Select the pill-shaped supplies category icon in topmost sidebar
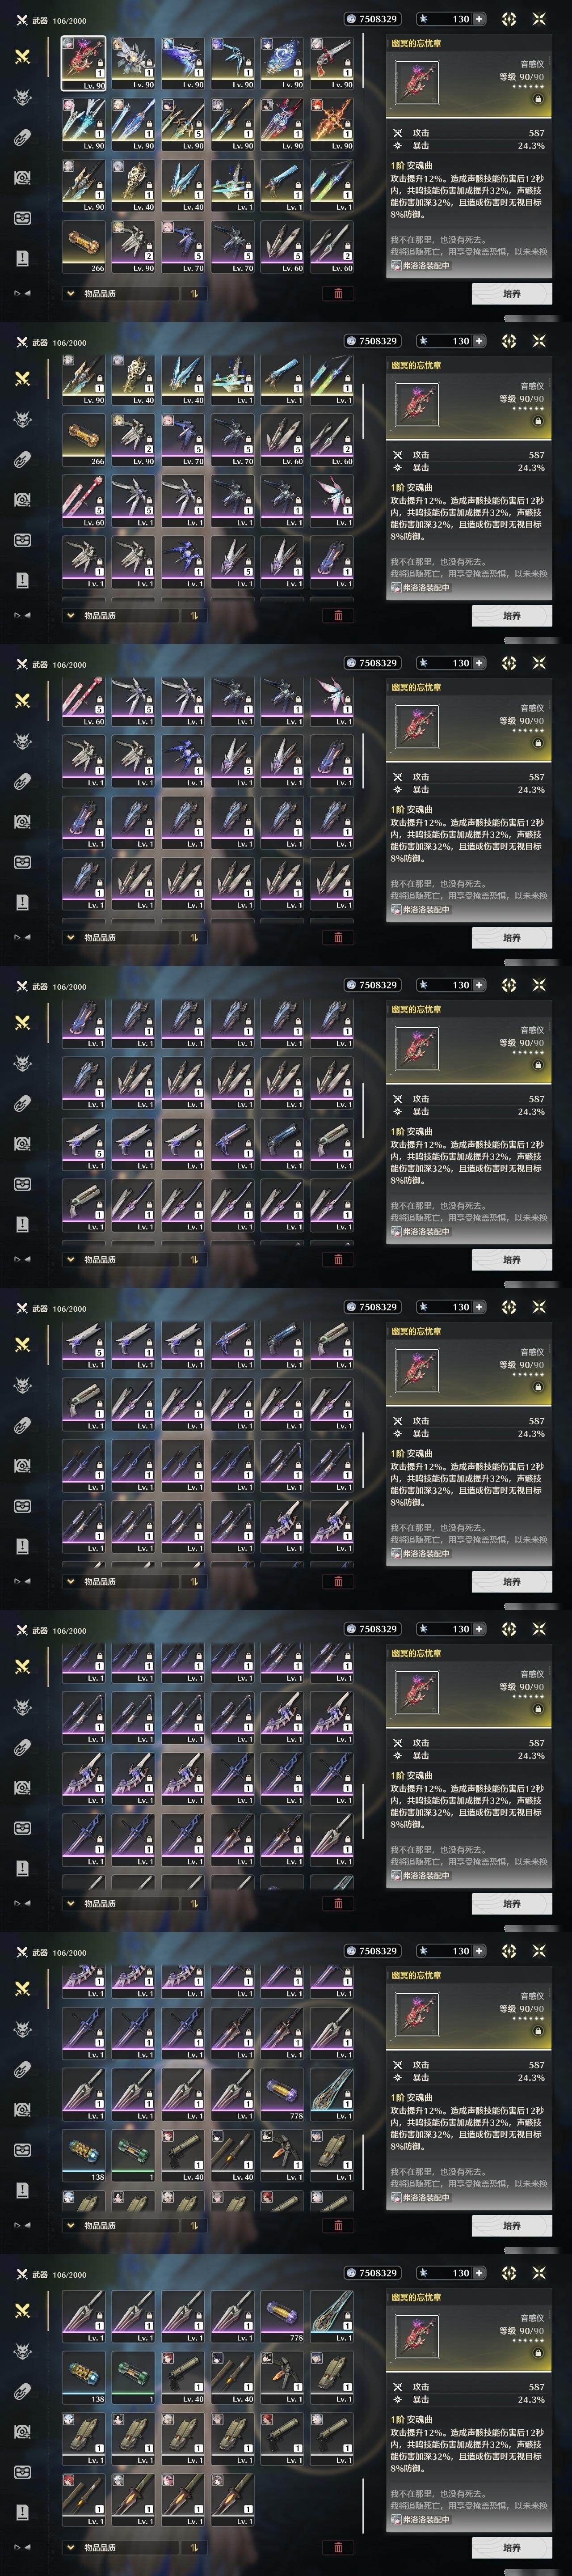Screen dimensions: 572x2576 click(x=22, y=137)
